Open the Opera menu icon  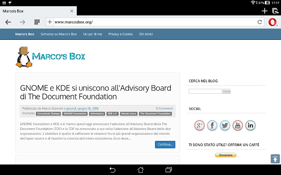coord(272,22)
